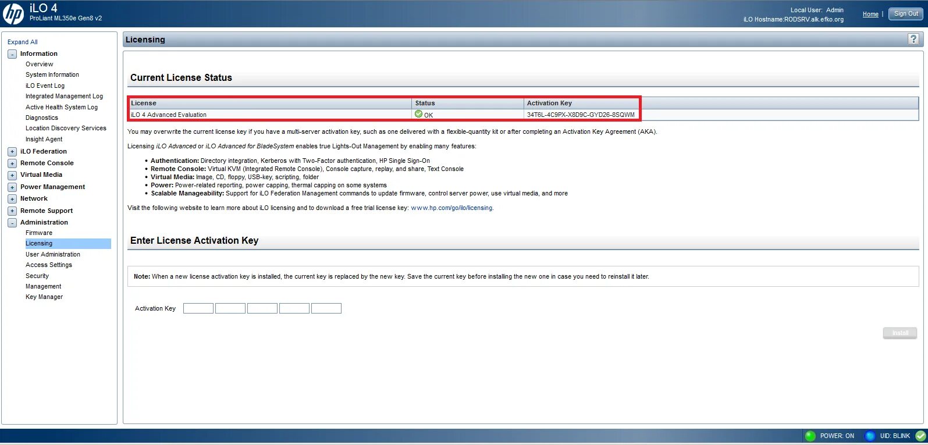This screenshot has width=928, height=445.
Task: Click the iLO Hostname text in header
Action: tap(793, 19)
